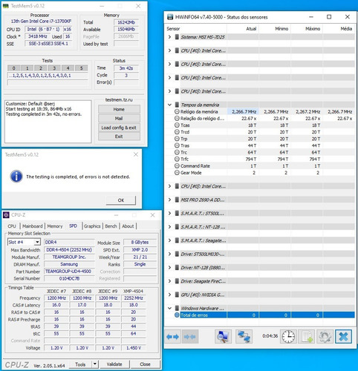Click the chip icon of Sistema: MSI MS-7D25
This screenshot has width=358, height=371.
point(177,37)
